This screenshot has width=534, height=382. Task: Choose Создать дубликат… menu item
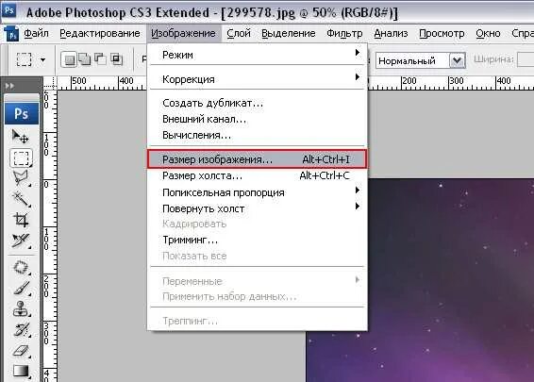coord(258,103)
